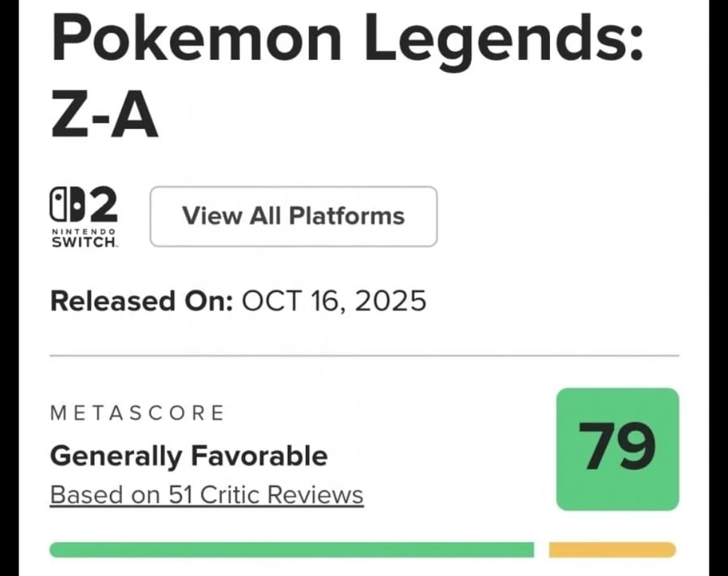The image size is (728, 576).
Task: Open the Based on 51 Critic Reviews link
Action: [x=206, y=494]
